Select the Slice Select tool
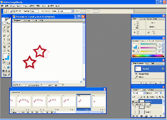 click(x=8, y=27)
